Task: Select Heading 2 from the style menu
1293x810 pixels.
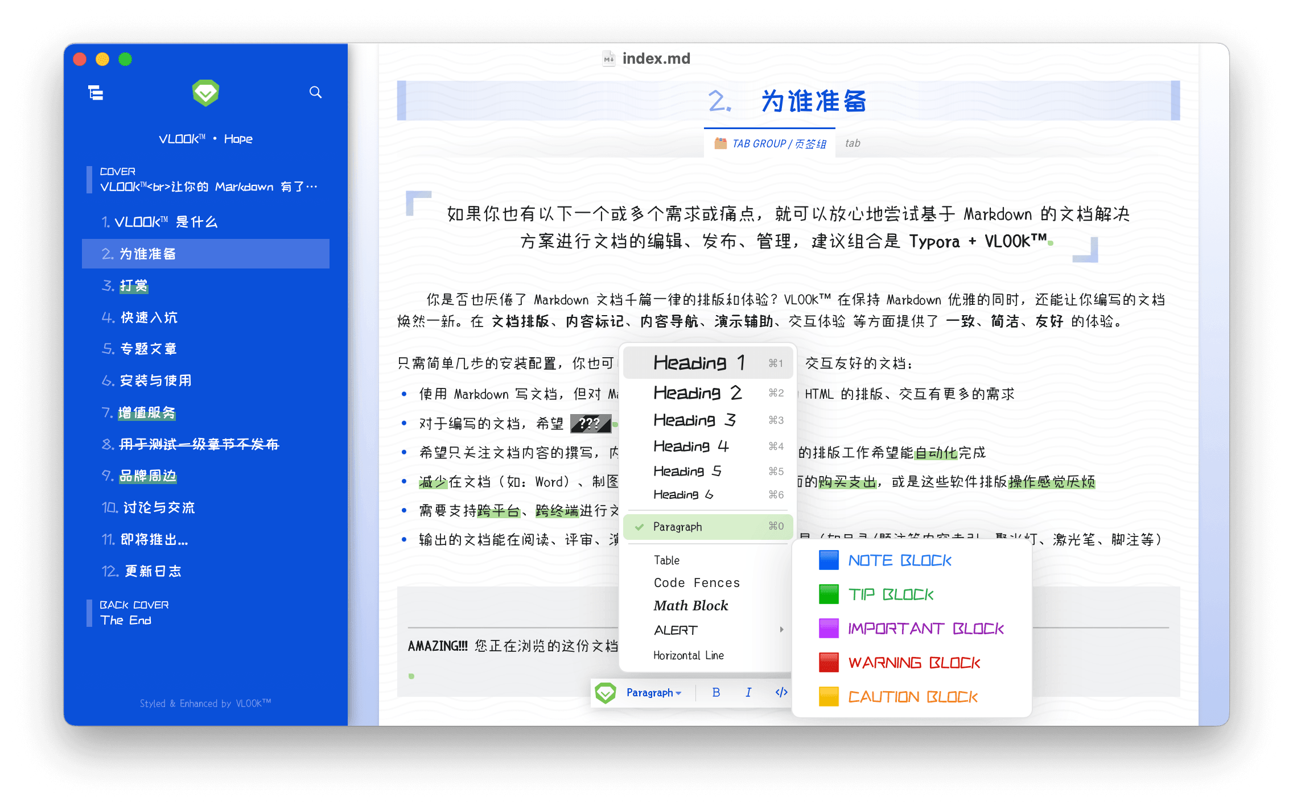Action: coord(708,392)
